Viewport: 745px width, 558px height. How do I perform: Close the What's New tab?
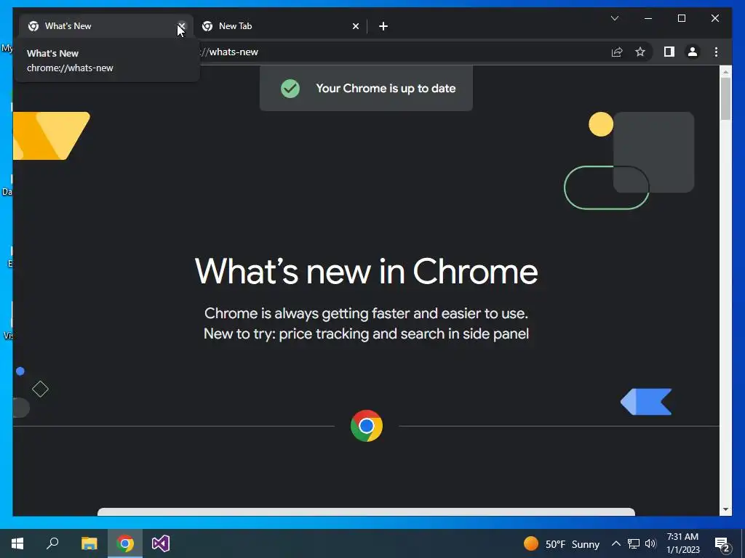point(181,26)
